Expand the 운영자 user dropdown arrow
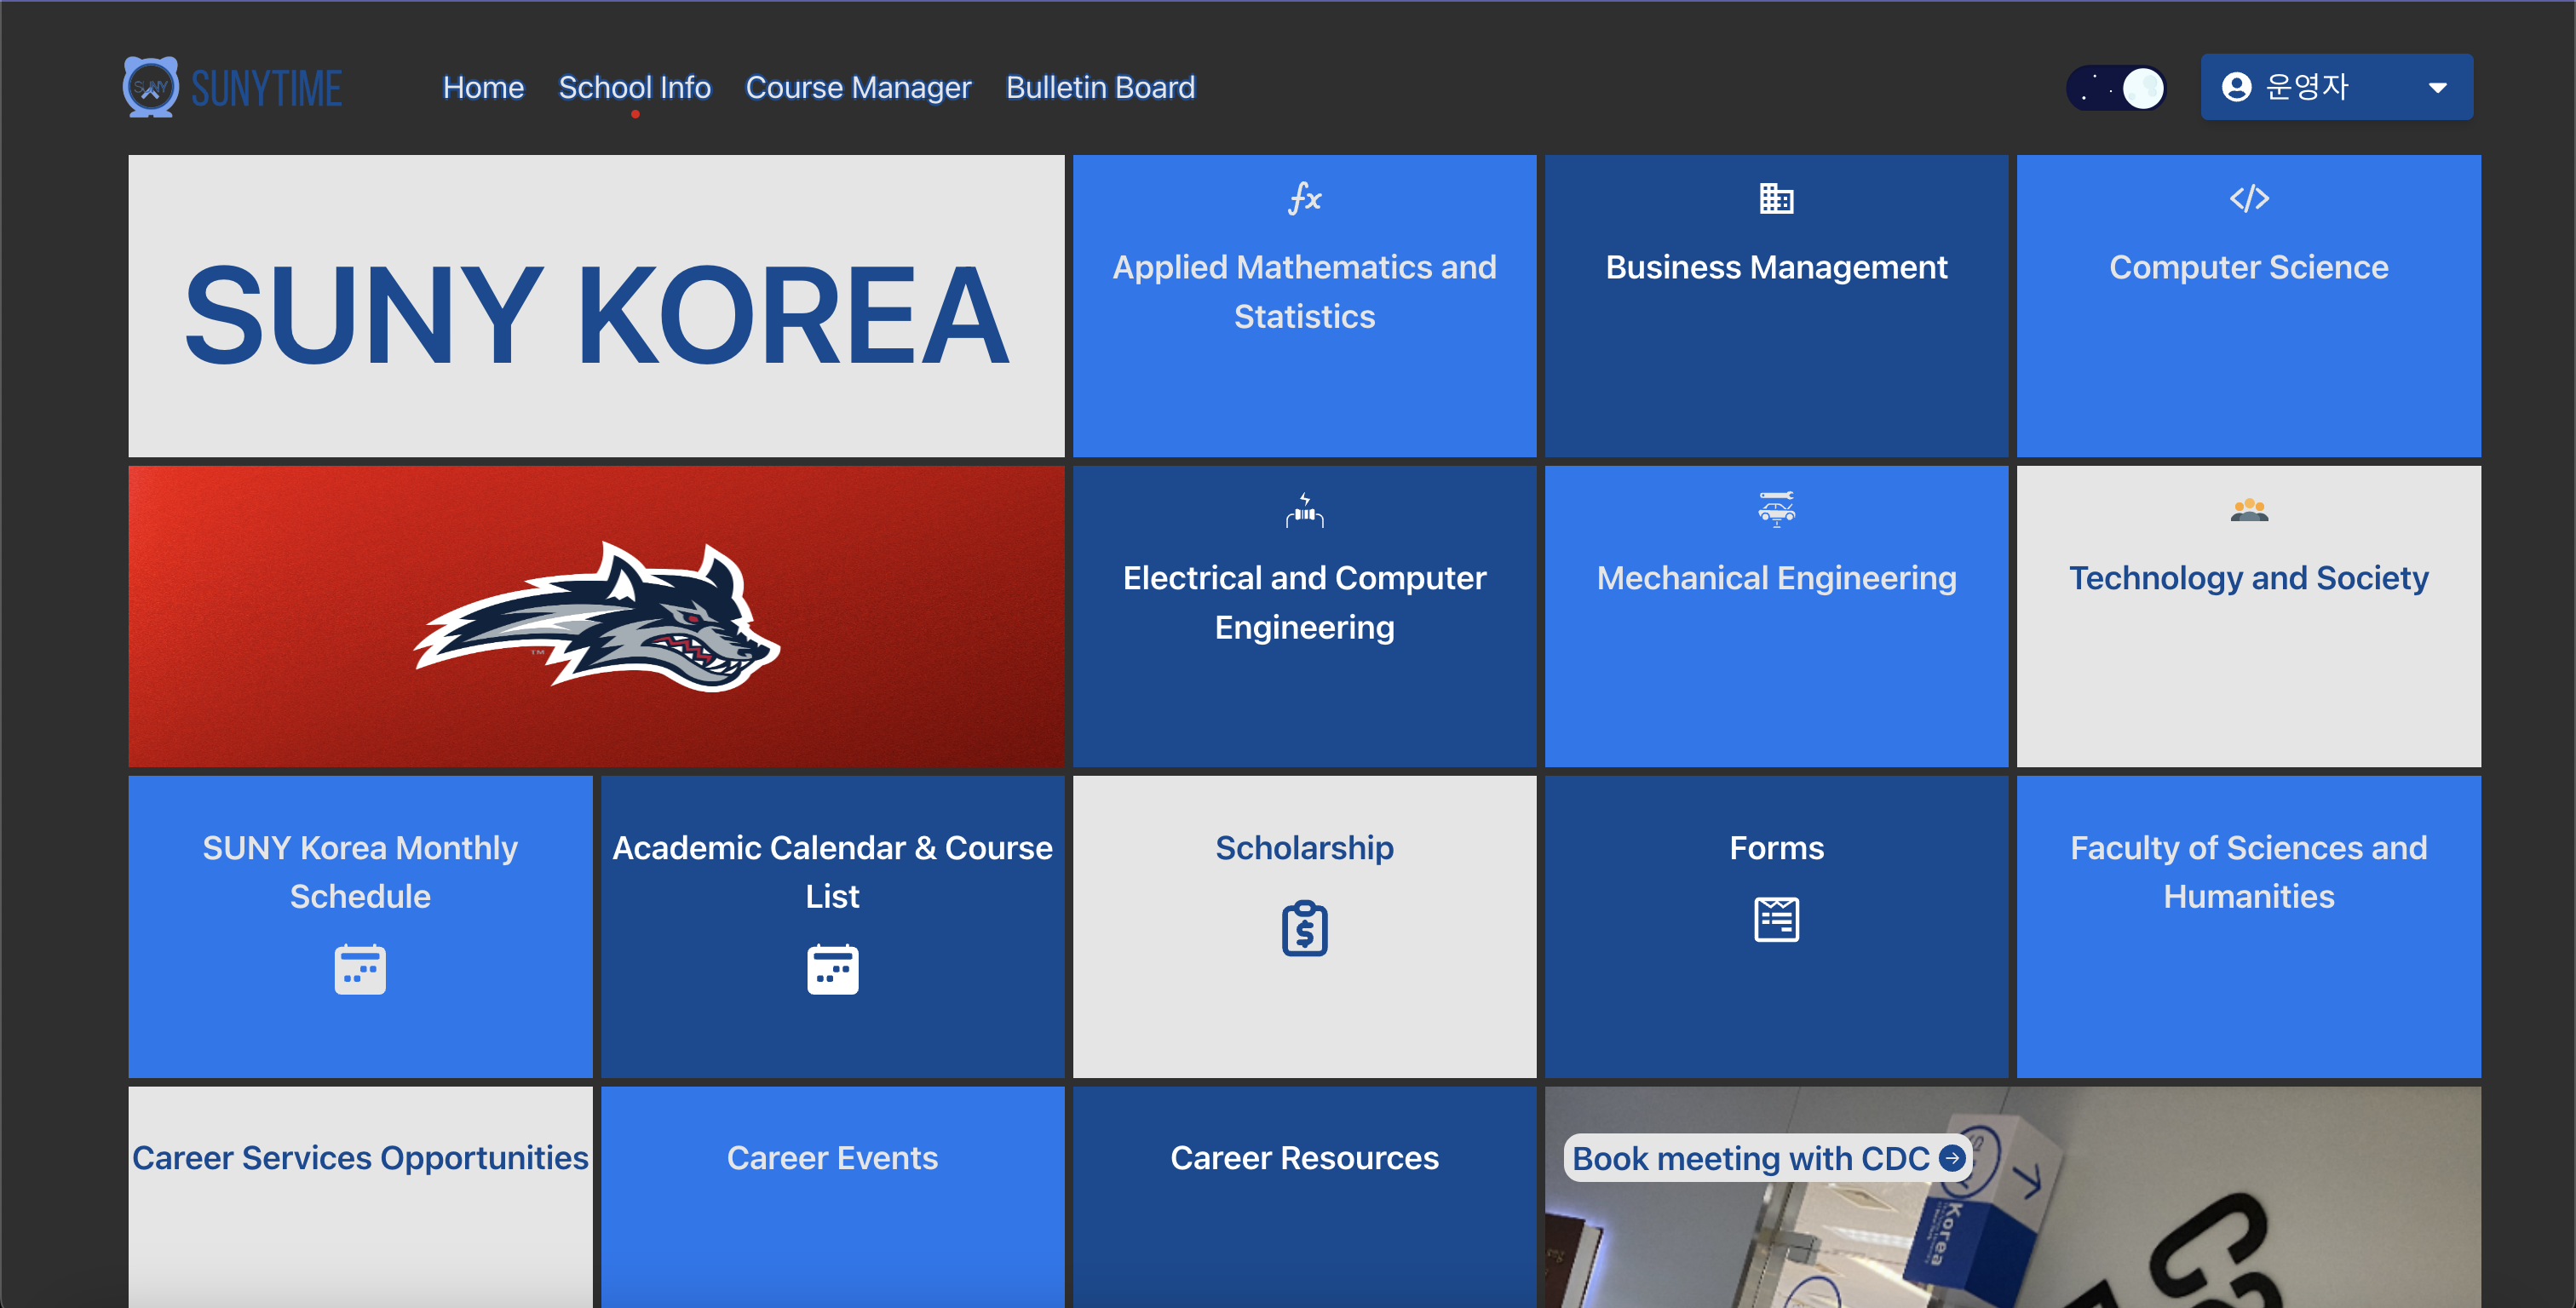The image size is (2576, 1308). 2437,88
